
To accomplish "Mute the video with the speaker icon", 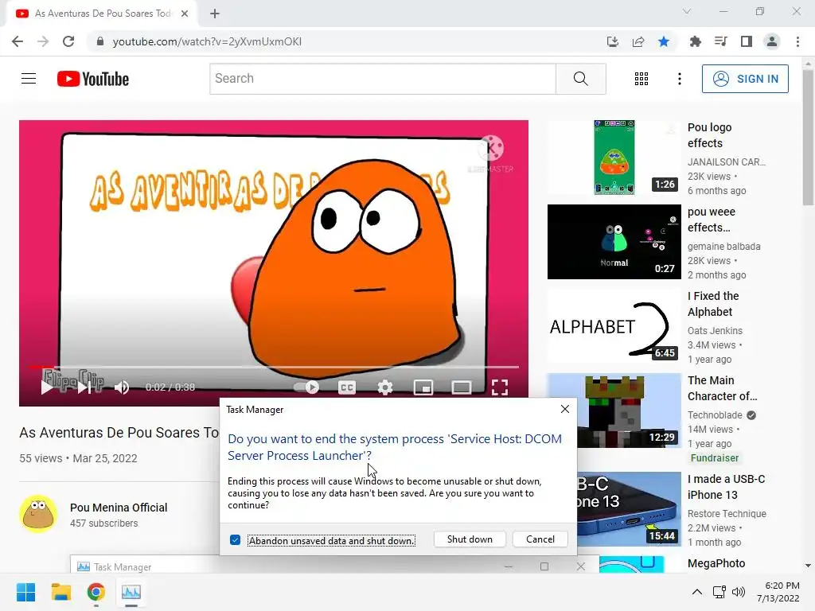I will point(122,387).
